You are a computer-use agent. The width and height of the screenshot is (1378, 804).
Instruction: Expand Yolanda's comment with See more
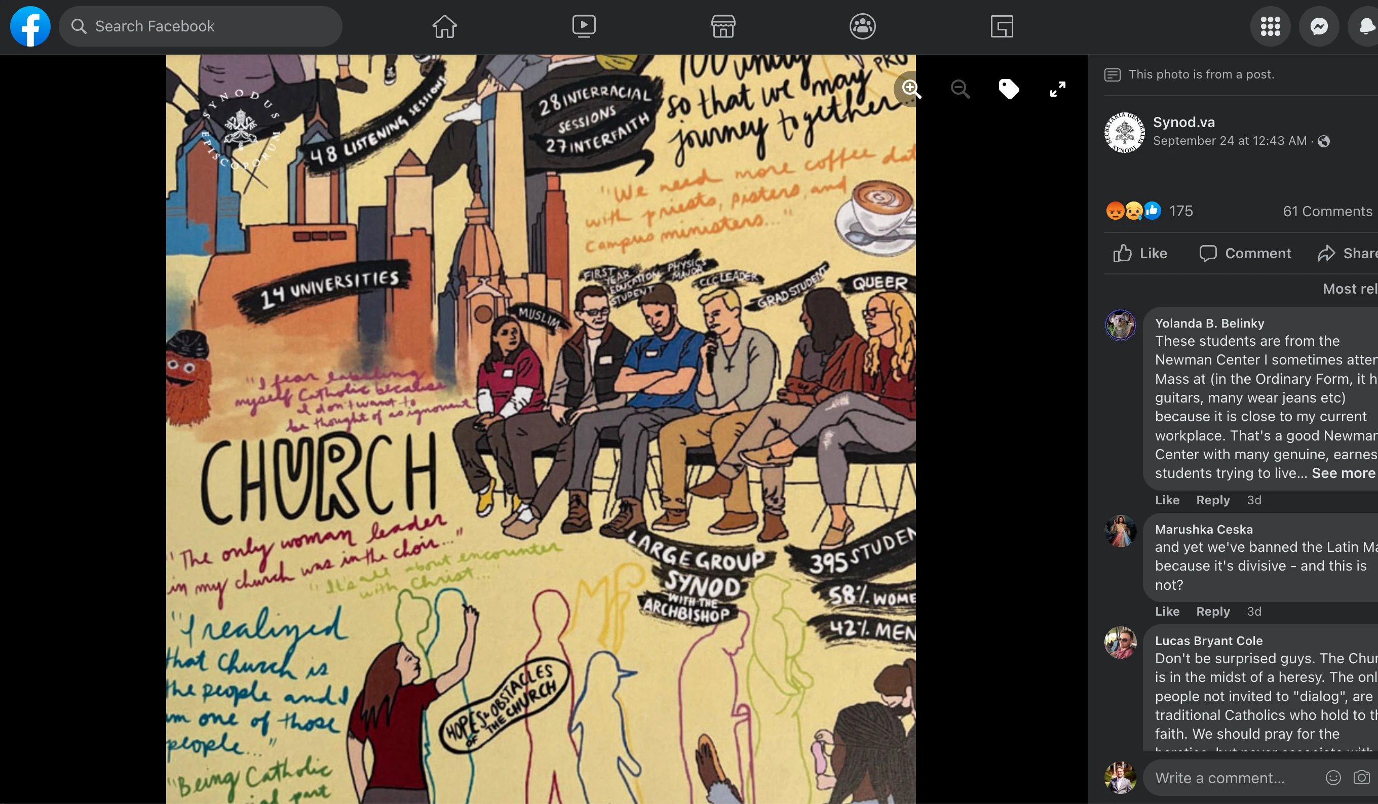coord(1343,473)
